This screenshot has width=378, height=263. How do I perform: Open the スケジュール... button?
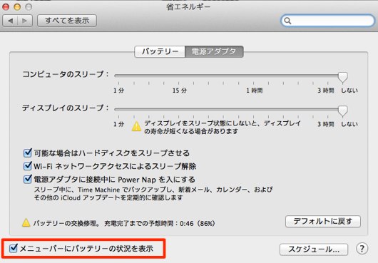click(x=314, y=249)
